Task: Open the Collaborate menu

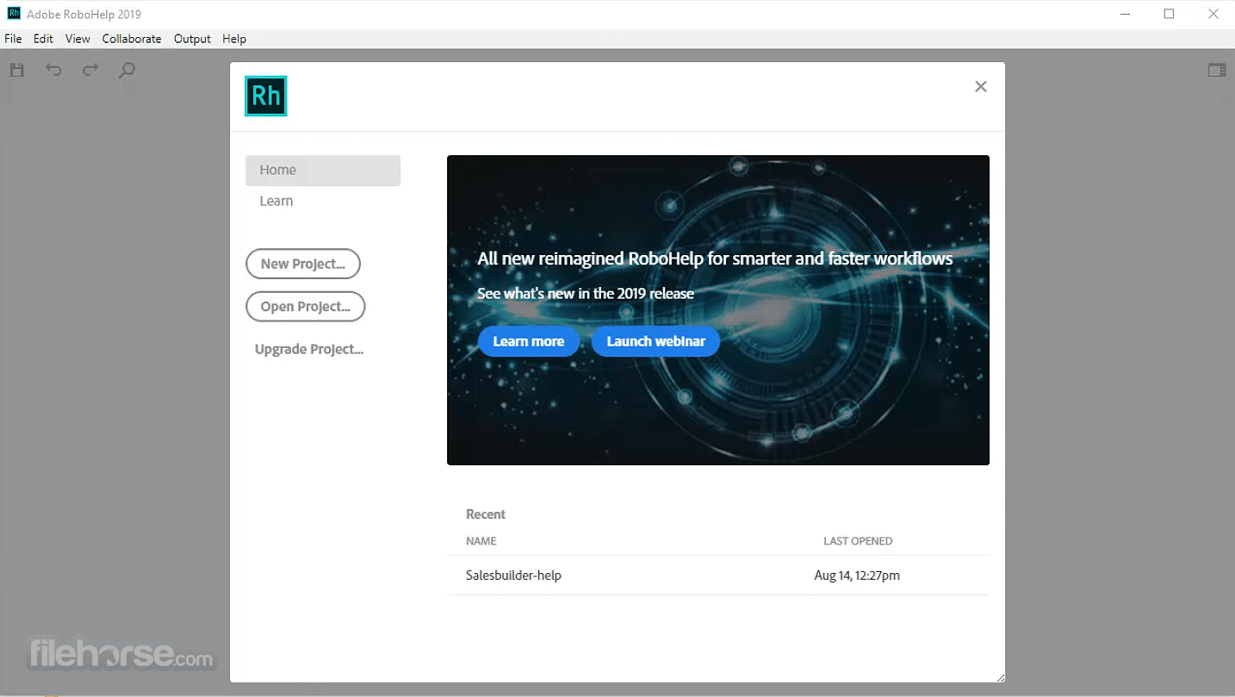Action: 132,39
